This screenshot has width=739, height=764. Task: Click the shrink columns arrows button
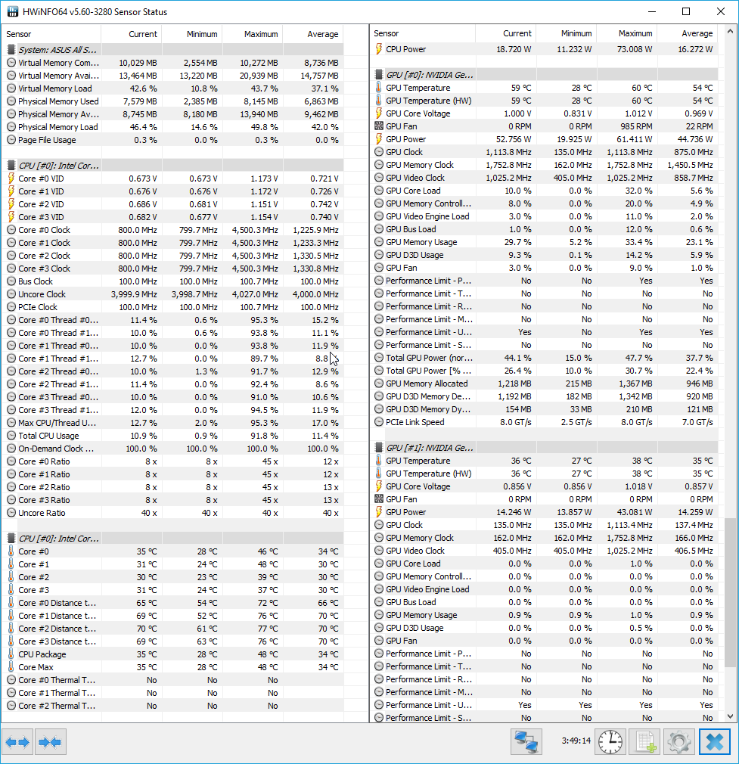(50, 742)
